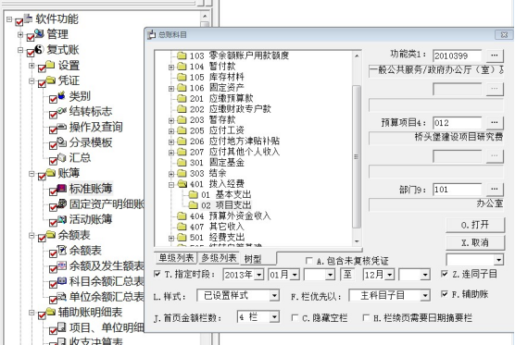Image resolution: width=515 pixels, height=345 pixels.
Task: Click the 余额表 leaf item icon
Action: pos(62,250)
